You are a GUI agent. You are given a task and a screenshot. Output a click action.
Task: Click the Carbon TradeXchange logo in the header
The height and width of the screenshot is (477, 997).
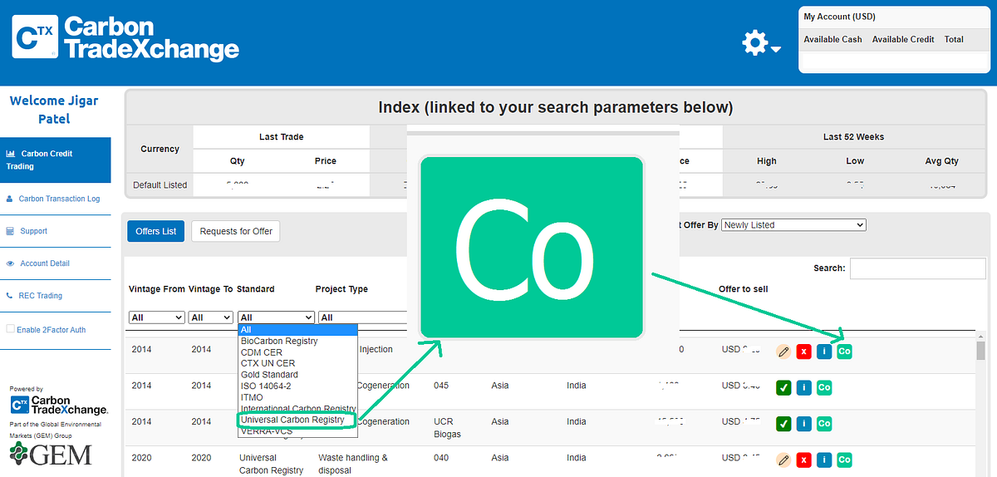click(125, 37)
